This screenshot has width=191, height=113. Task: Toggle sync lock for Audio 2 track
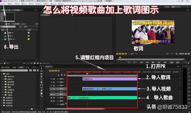pos(54,98)
